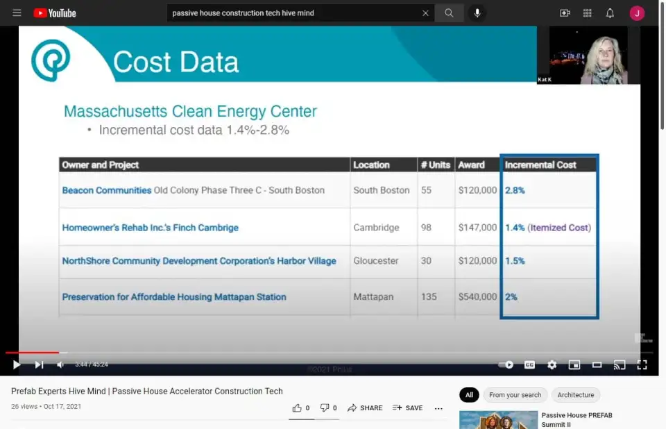Start voice search with the microphone

pos(477,13)
